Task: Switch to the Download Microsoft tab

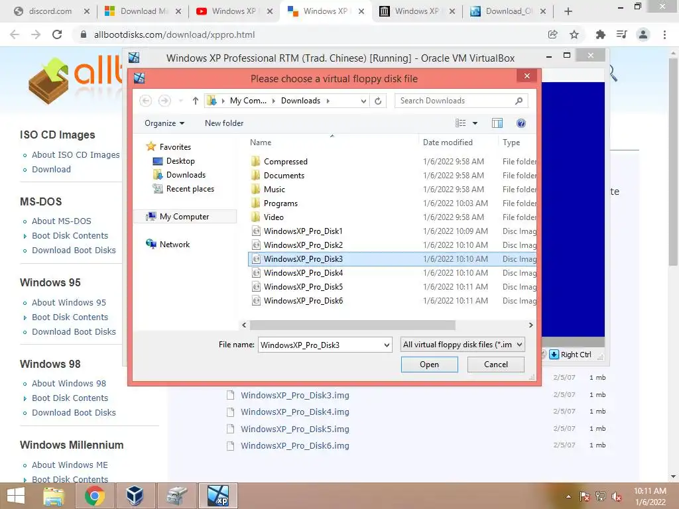Action: [143, 11]
